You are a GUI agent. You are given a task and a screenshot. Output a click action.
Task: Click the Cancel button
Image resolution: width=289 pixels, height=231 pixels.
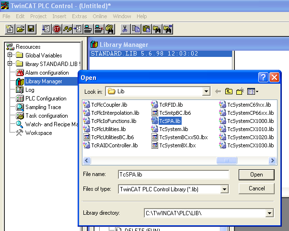(x=256, y=188)
